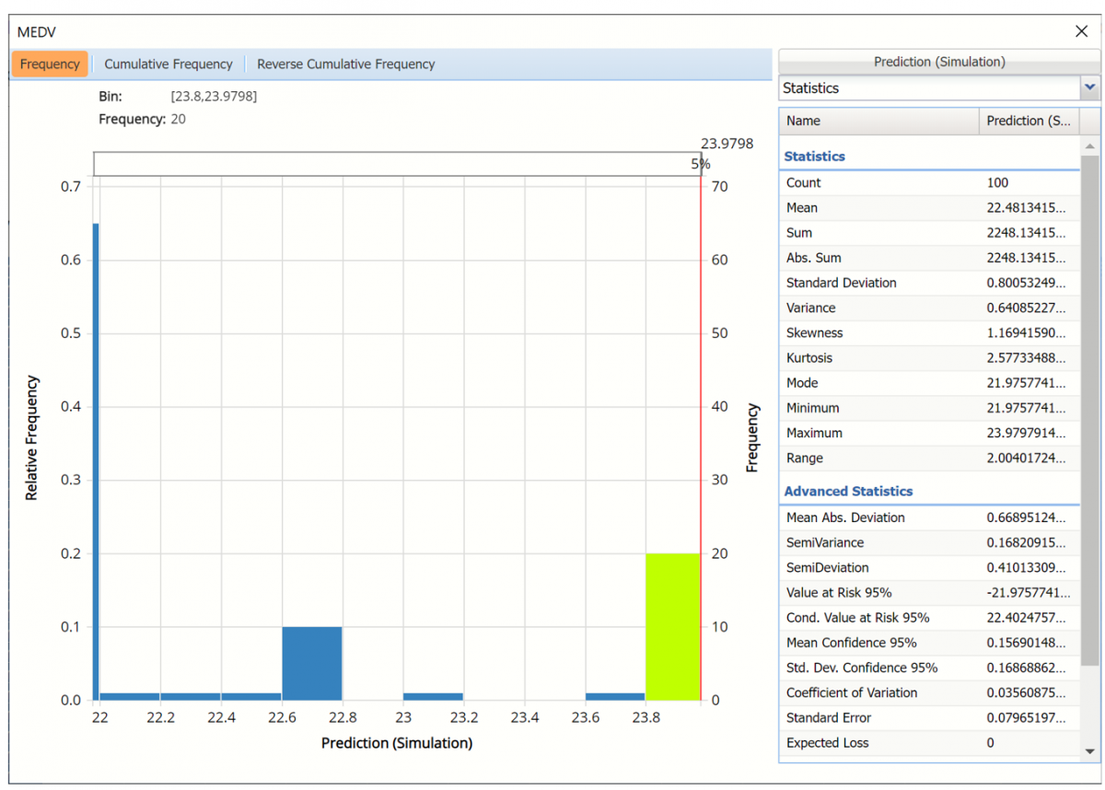Click the tall blue bar at 22
Image resolution: width=1105 pixels, height=790 pixels.
point(96,460)
